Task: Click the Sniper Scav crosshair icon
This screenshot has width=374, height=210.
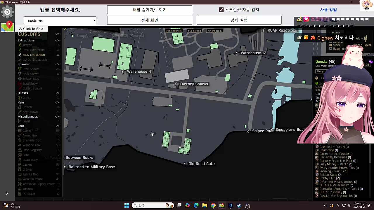Action: (20, 79)
